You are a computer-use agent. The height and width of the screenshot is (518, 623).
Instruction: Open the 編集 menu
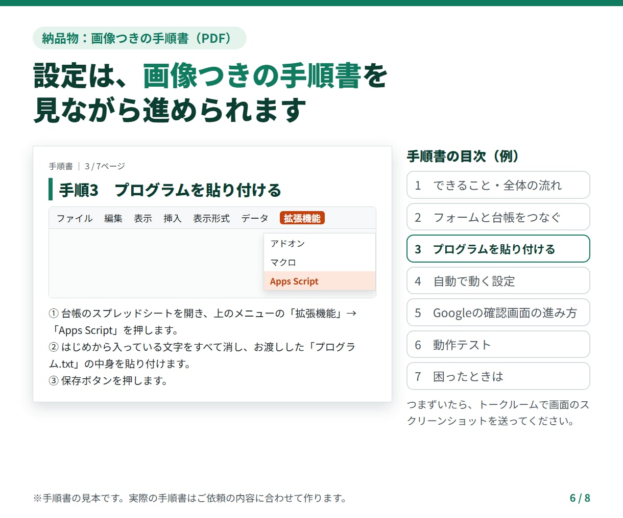(x=113, y=218)
